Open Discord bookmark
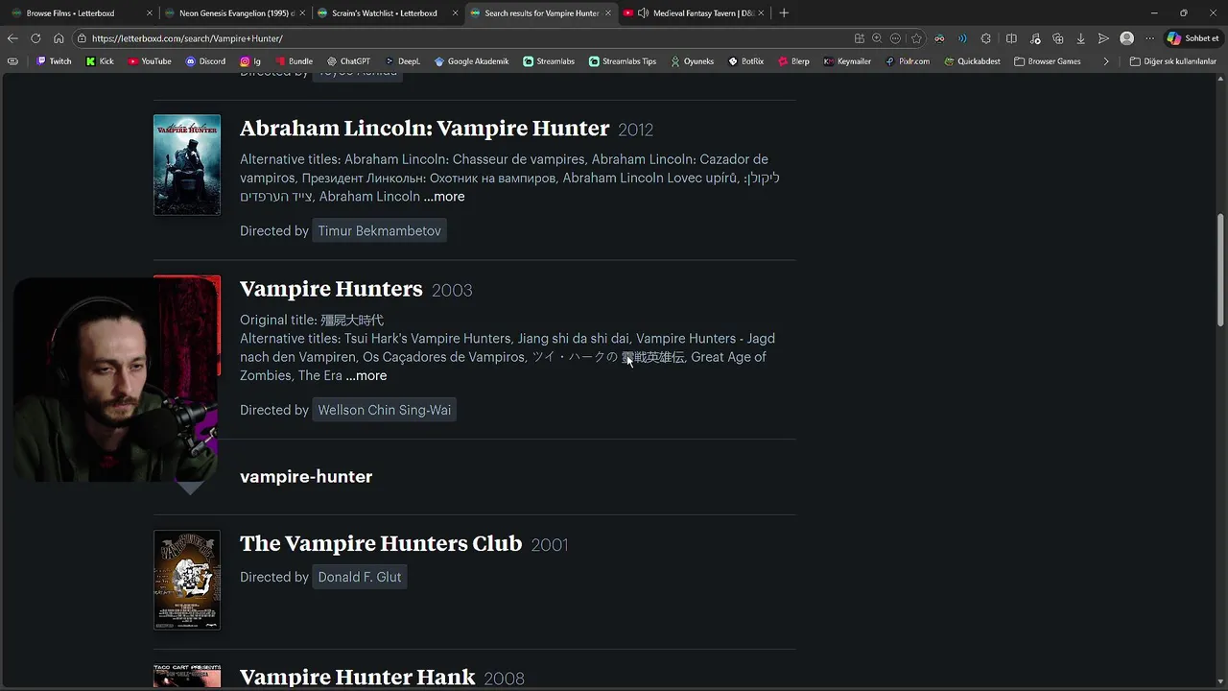The height and width of the screenshot is (691, 1228). 205,61
